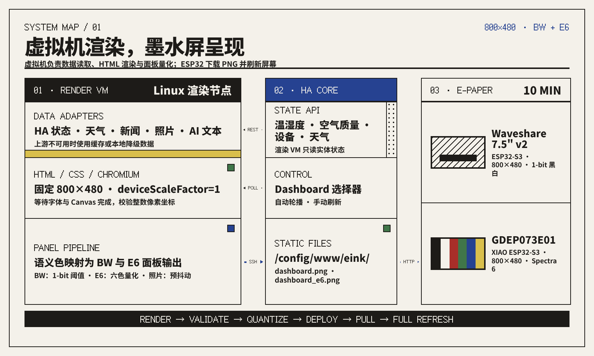Click the "PANEL PIPELINE" heading
Screen dimensions: 594x356
pos(67,248)
